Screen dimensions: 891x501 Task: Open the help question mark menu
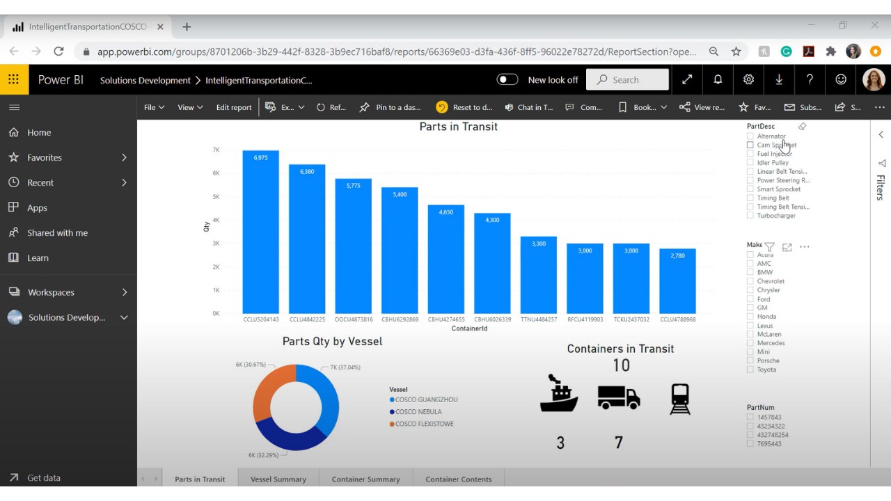(810, 79)
